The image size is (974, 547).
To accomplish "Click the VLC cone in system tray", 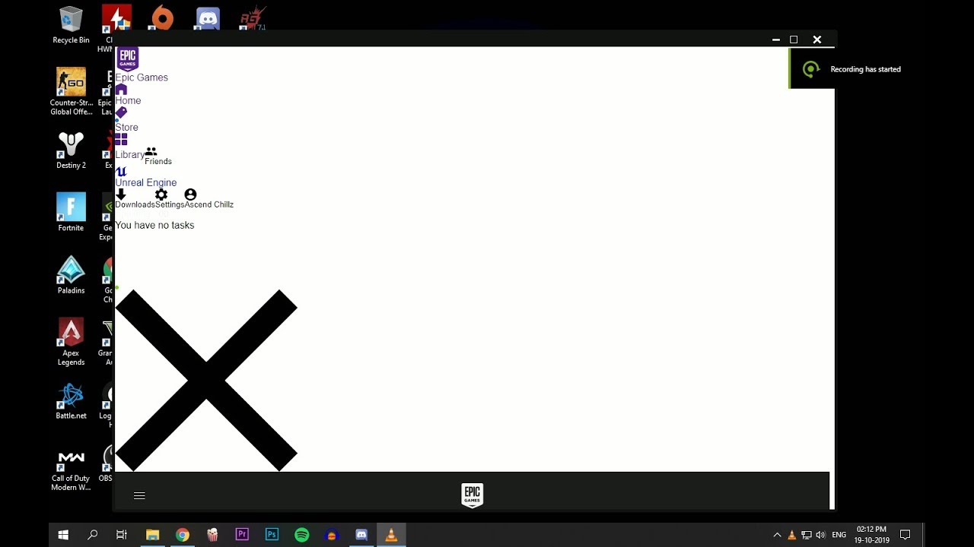I will click(x=792, y=535).
